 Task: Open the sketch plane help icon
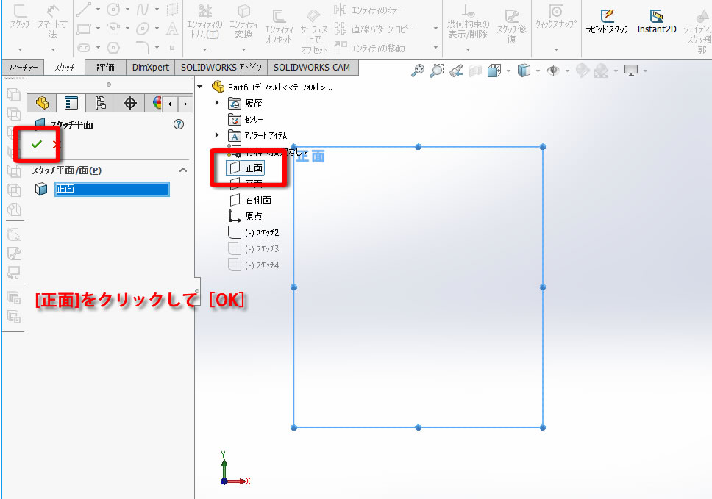pyautogui.click(x=179, y=124)
